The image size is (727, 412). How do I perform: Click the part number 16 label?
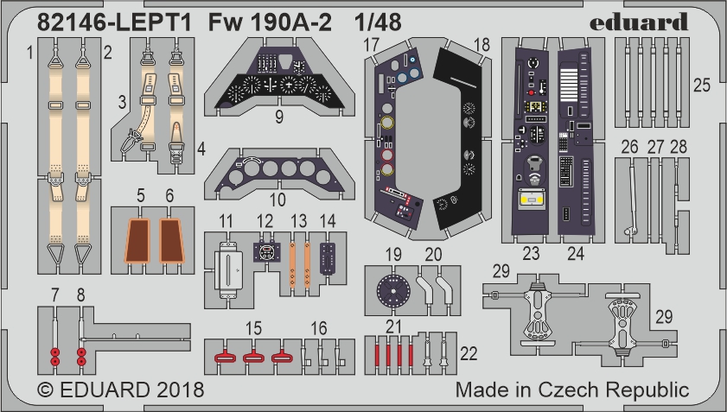pyautogui.click(x=318, y=328)
